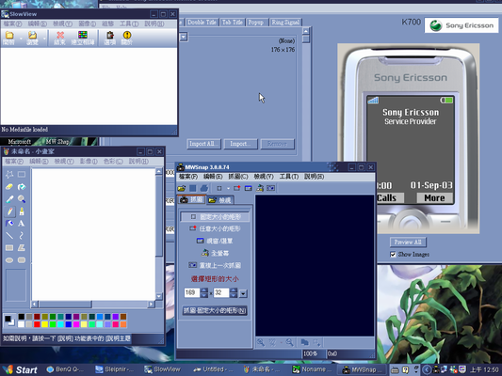Decrease the rectangle height value 32 in MWSnap

pos(234,295)
